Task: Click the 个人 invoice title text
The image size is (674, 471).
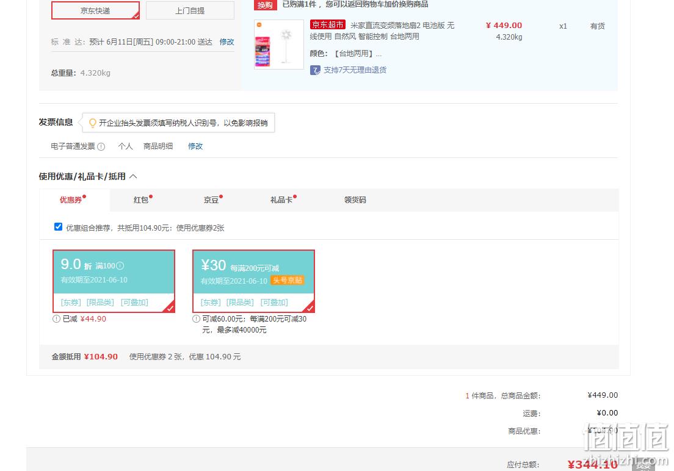Action: [x=126, y=146]
